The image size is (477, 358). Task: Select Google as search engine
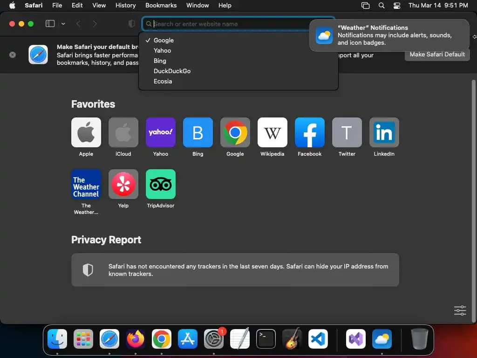(x=238, y=40)
